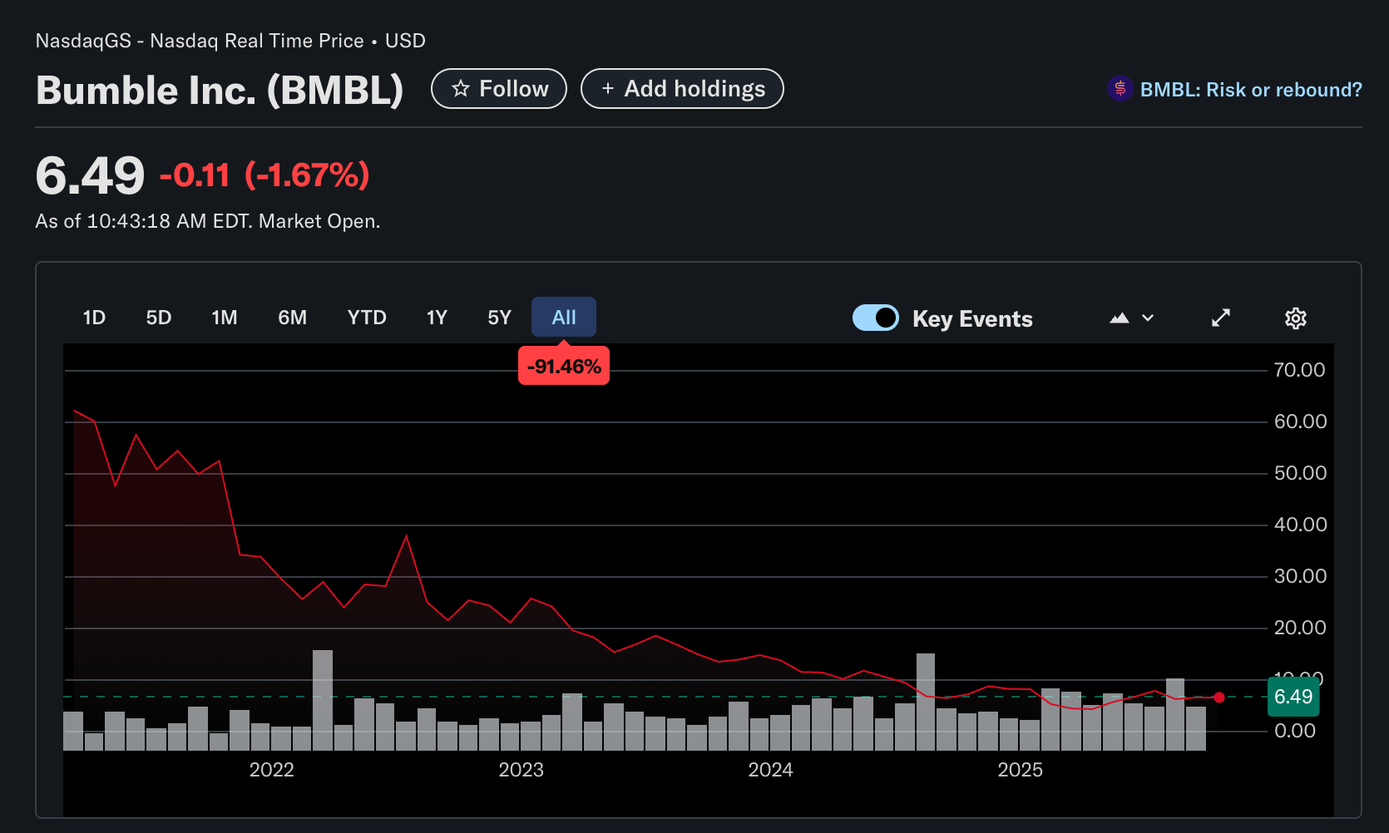This screenshot has width=1389, height=833.
Task: Select the 1M time range tab
Action: click(225, 318)
